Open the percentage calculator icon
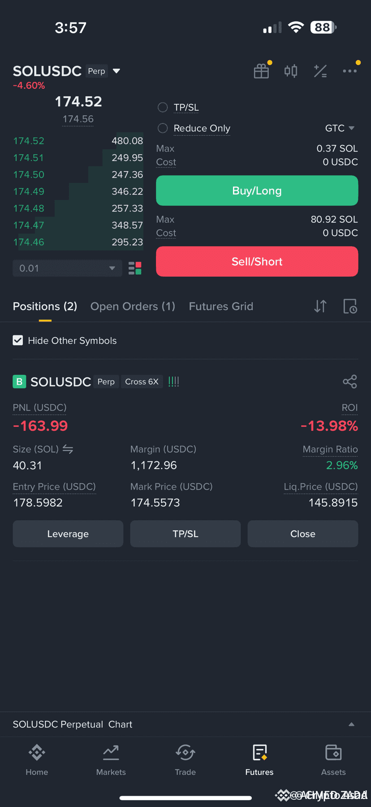Image resolution: width=371 pixels, height=807 pixels. [x=320, y=71]
